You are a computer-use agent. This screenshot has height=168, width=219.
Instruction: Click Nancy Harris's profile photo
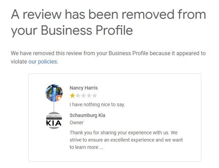54,92
